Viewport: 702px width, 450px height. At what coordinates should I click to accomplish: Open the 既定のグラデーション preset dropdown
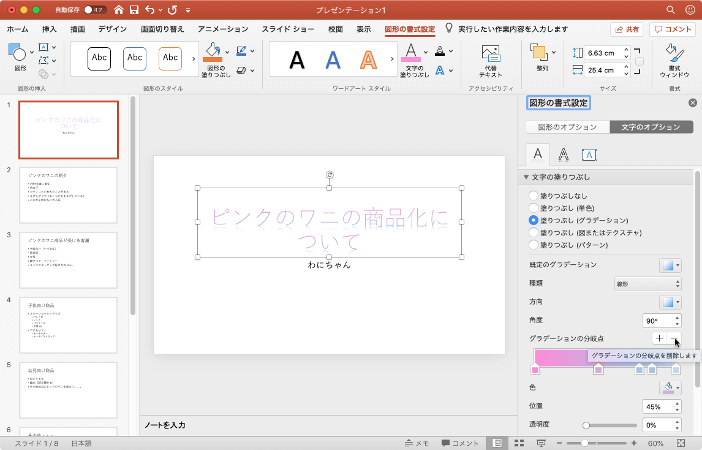pyautogui.click(x=670, y=265)
